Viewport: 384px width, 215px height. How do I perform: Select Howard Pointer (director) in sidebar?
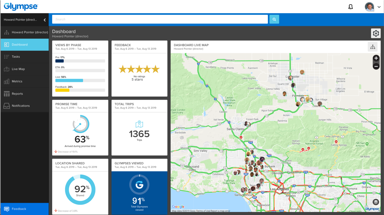click(x=25, y=32)
